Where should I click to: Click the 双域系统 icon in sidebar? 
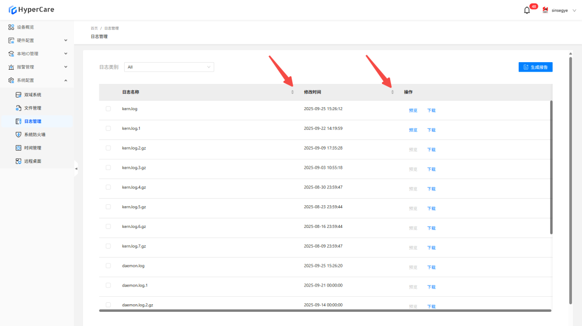pyautogui.click(x=19, y=95)
